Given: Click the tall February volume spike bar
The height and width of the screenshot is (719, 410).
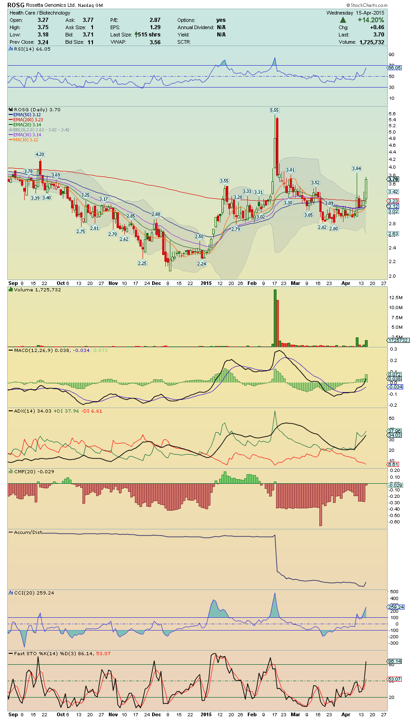Looking at the screenshot, I should coord(275,318).
